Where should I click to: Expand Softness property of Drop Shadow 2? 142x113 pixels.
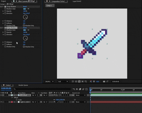[3, 44]
